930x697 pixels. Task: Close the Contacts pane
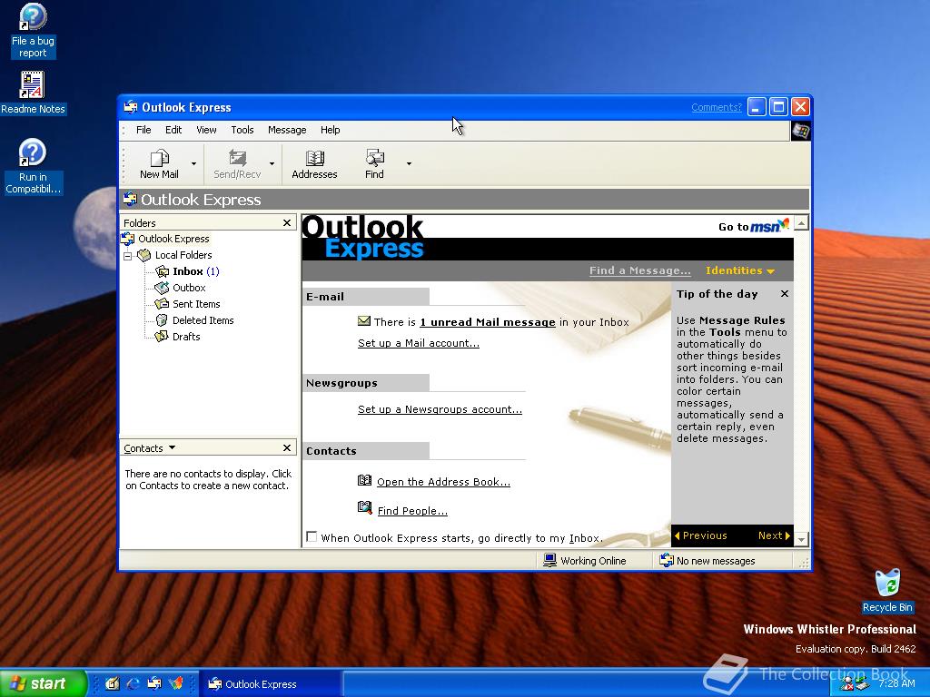[287, 448]
